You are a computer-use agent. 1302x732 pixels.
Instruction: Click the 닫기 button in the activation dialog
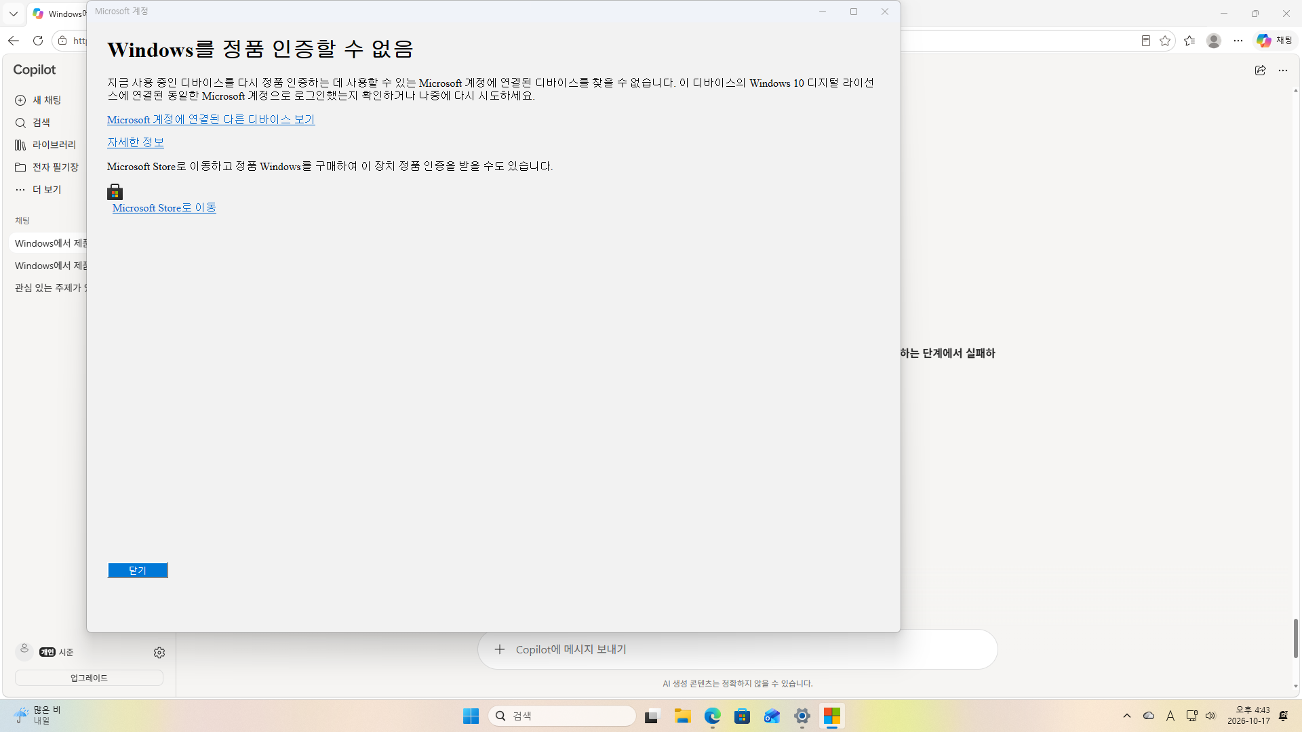(x=138, y=570)
